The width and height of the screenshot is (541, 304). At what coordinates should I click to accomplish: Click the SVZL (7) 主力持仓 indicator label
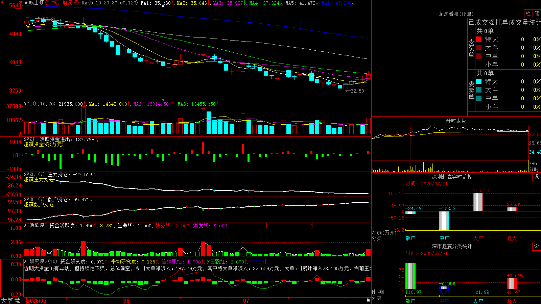click(x=47, y=175)
